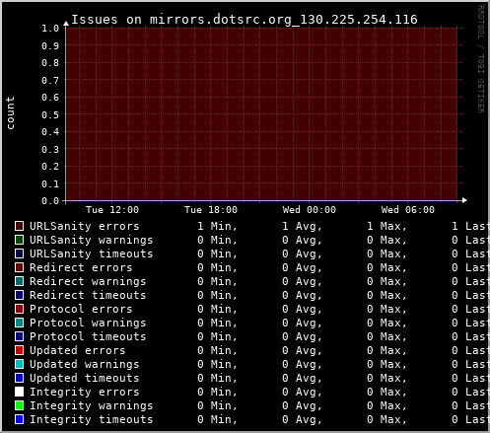The height and width of the screenshot is (433, 490).
Task: Select the Updated timeouts legend label
Action: click(x=85, y=378)
